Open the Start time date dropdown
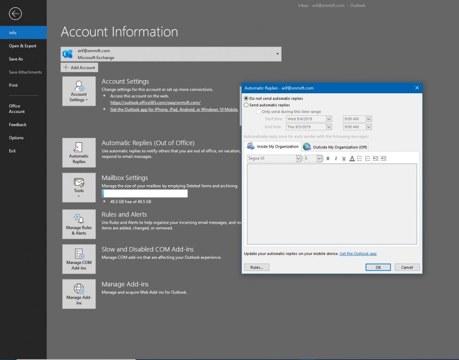This screenshot has width=459, height=360. (x=329, y=119)
